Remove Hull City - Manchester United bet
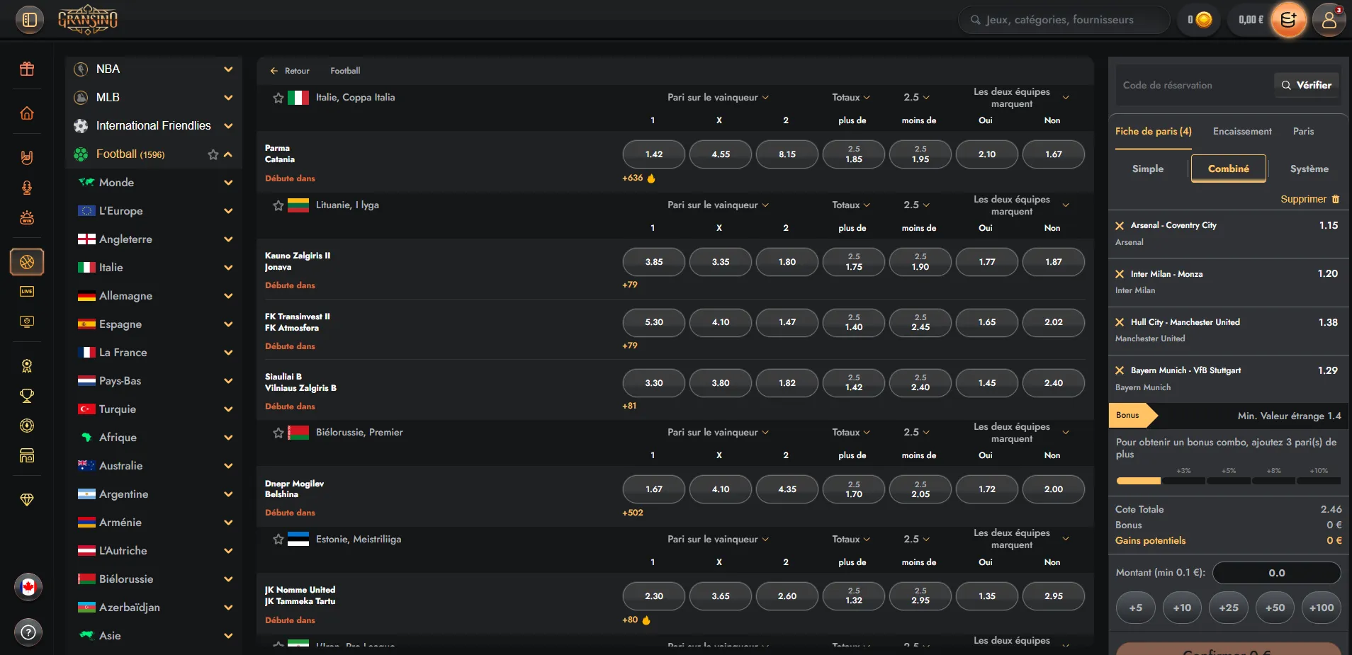Image resolution: width=1352 pixels, height=655 pixels. pyautogui.click(x=1120, y=322)
